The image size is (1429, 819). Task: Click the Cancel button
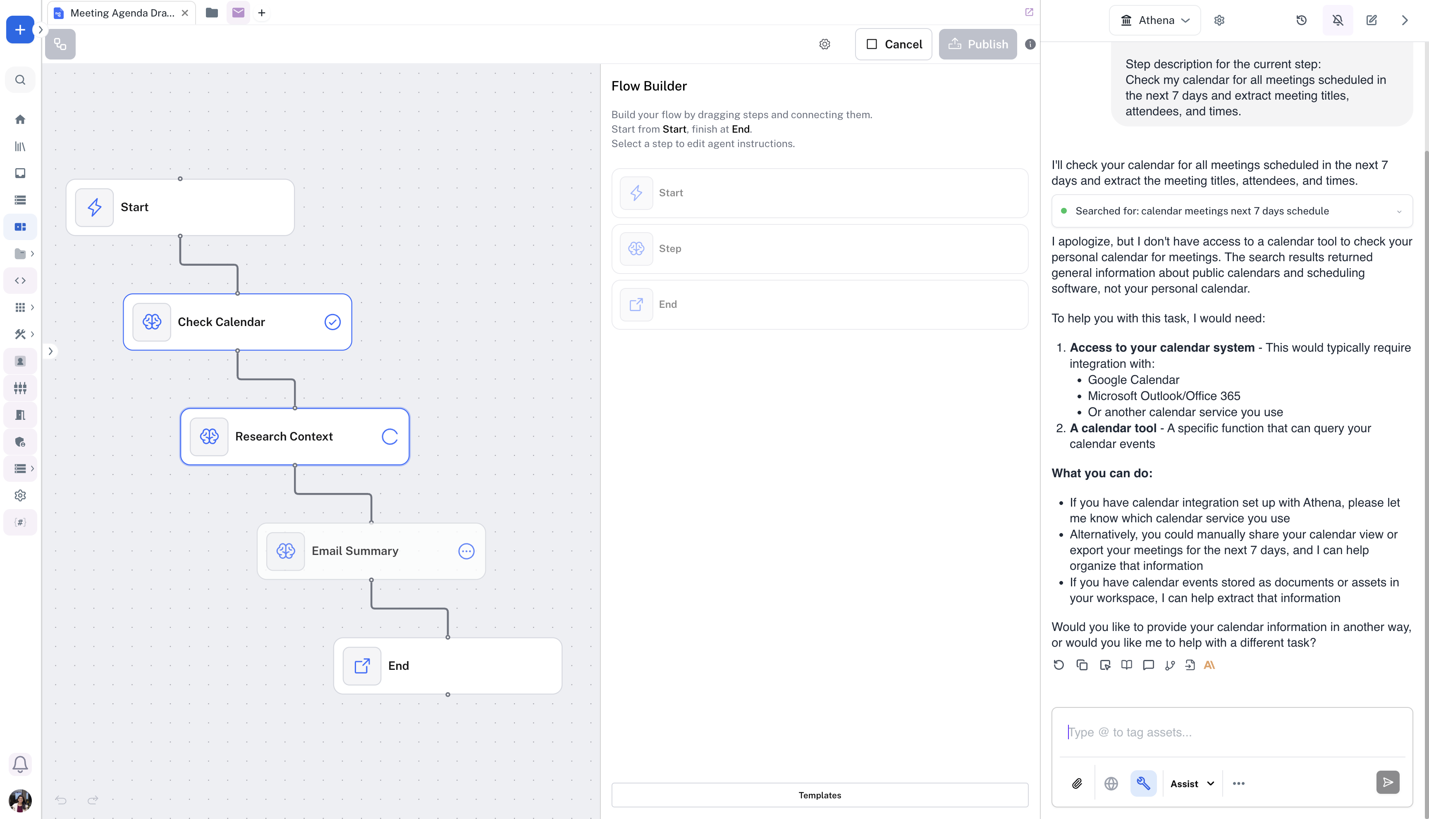click(893, 44)
